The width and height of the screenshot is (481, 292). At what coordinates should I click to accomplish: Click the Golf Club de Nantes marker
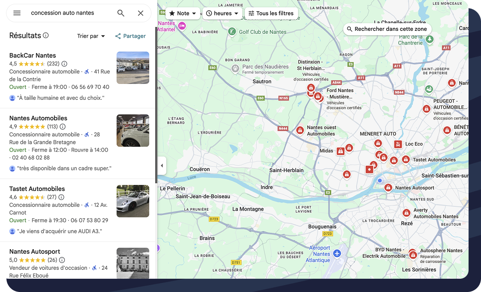(232, 31)
